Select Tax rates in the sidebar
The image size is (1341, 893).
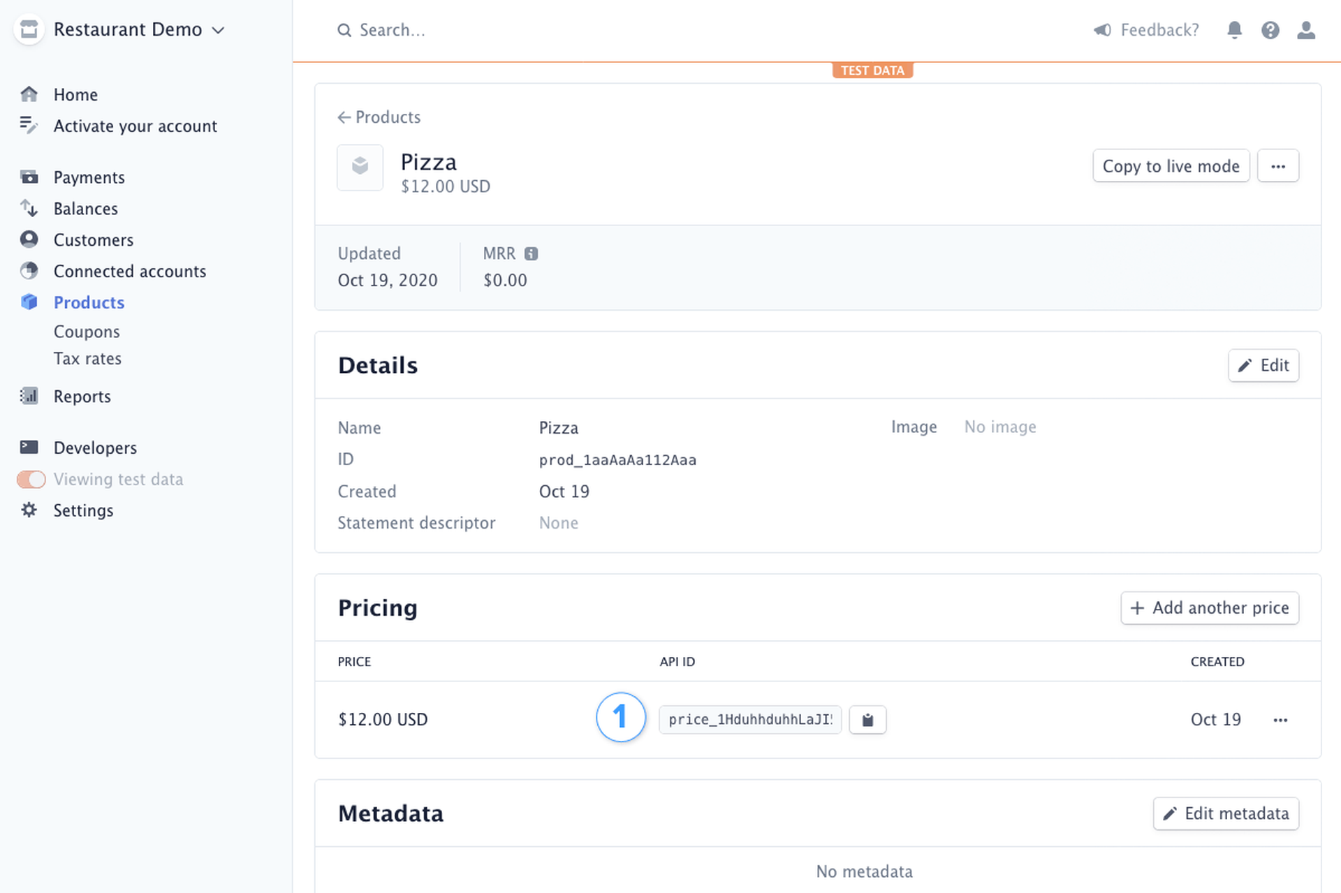pos(87,358)
